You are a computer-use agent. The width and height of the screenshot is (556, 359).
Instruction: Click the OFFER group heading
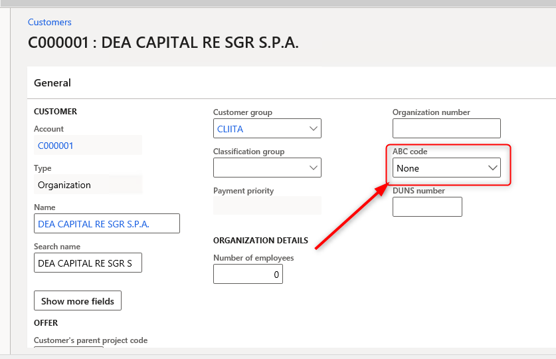tap(46, 323)
